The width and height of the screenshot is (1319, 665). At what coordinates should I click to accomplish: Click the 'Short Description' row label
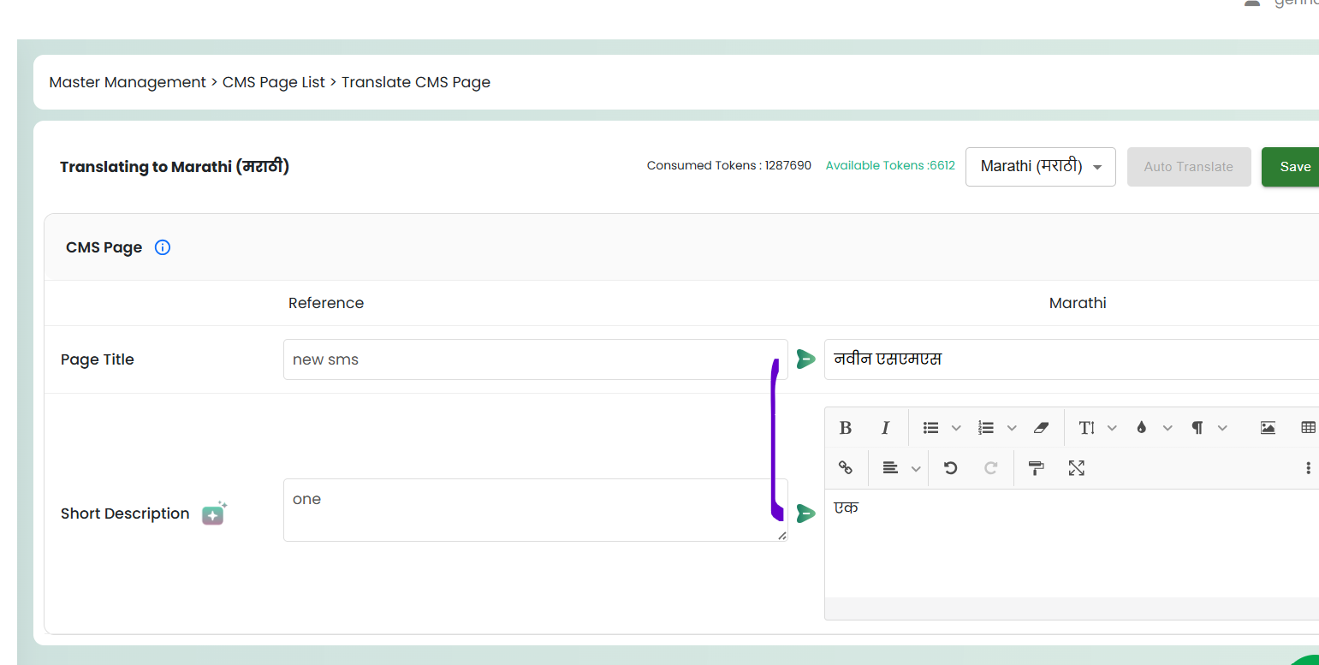pyautogui.click(x=125, y=514)
